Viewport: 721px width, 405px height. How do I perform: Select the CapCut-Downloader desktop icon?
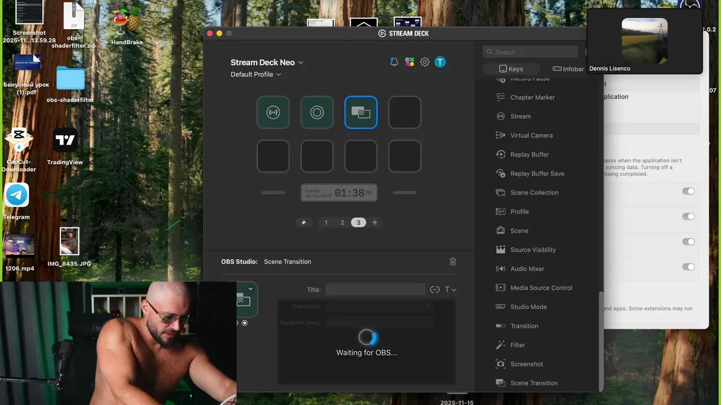click(x=18, y=149)
